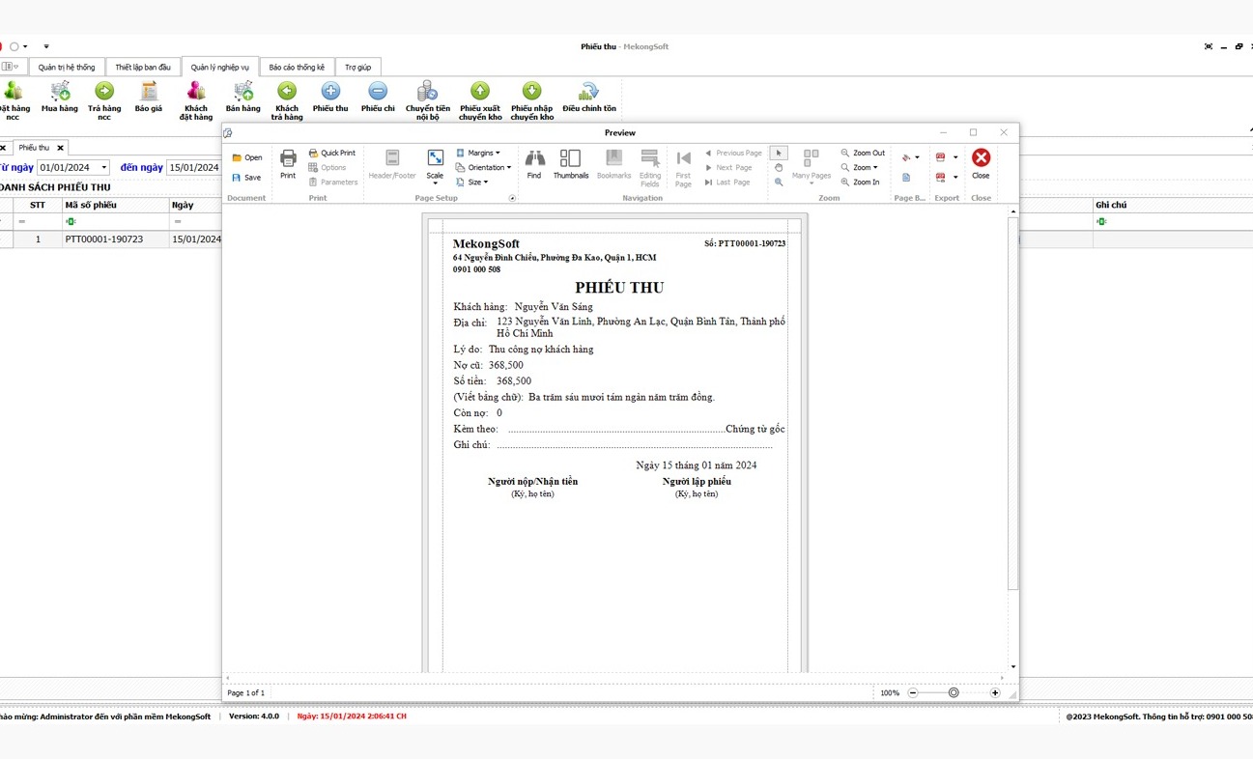Click the Preview vertical scrollbar
This screenshot has width=1253, height=759.
tap(1012, 404)
